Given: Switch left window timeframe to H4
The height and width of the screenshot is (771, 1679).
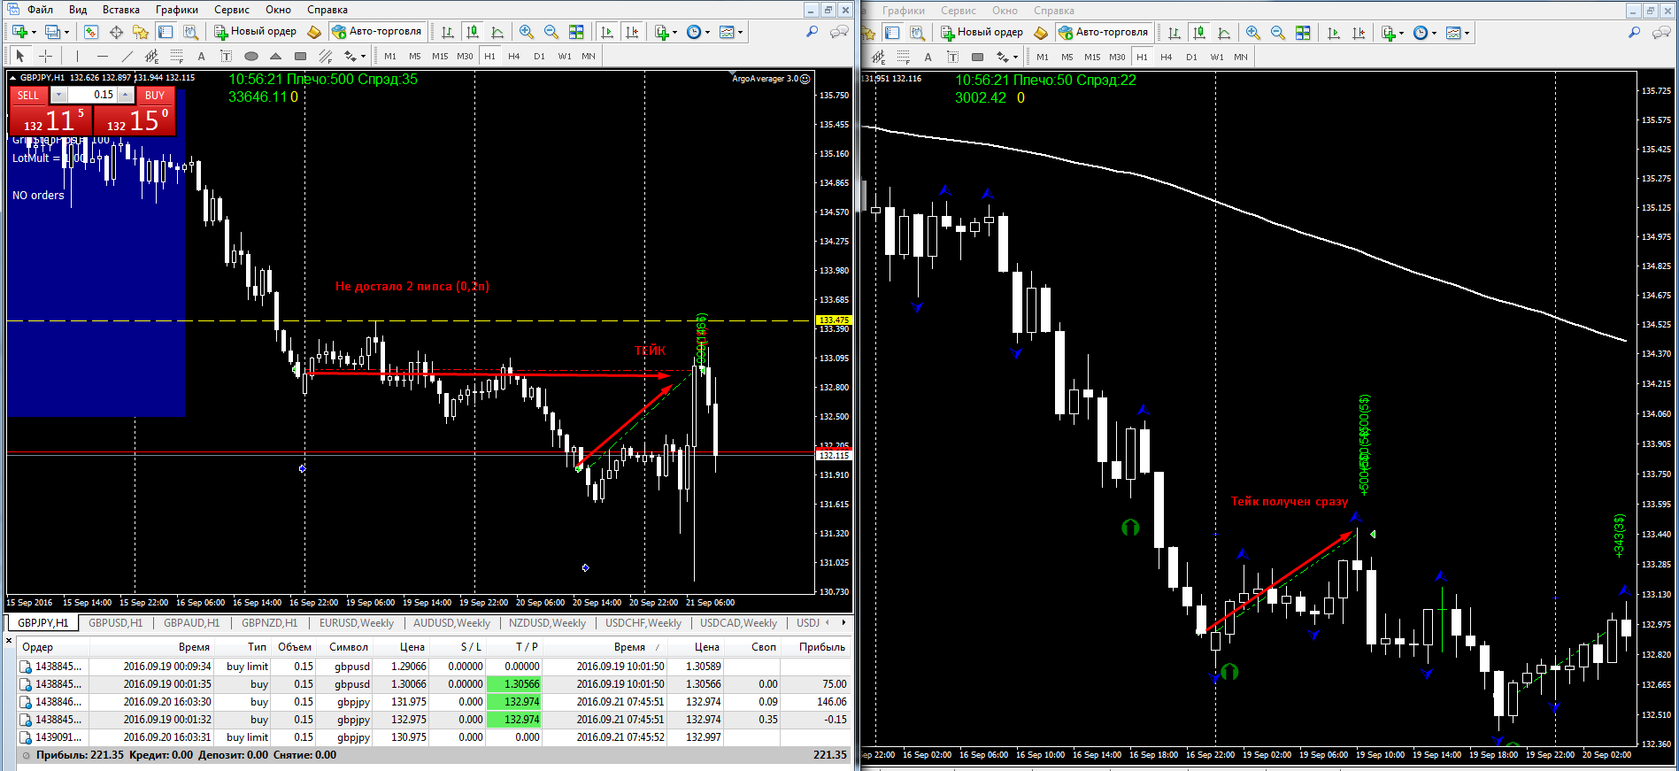Looking at the screenshot, I should click(x=514, y=56).
